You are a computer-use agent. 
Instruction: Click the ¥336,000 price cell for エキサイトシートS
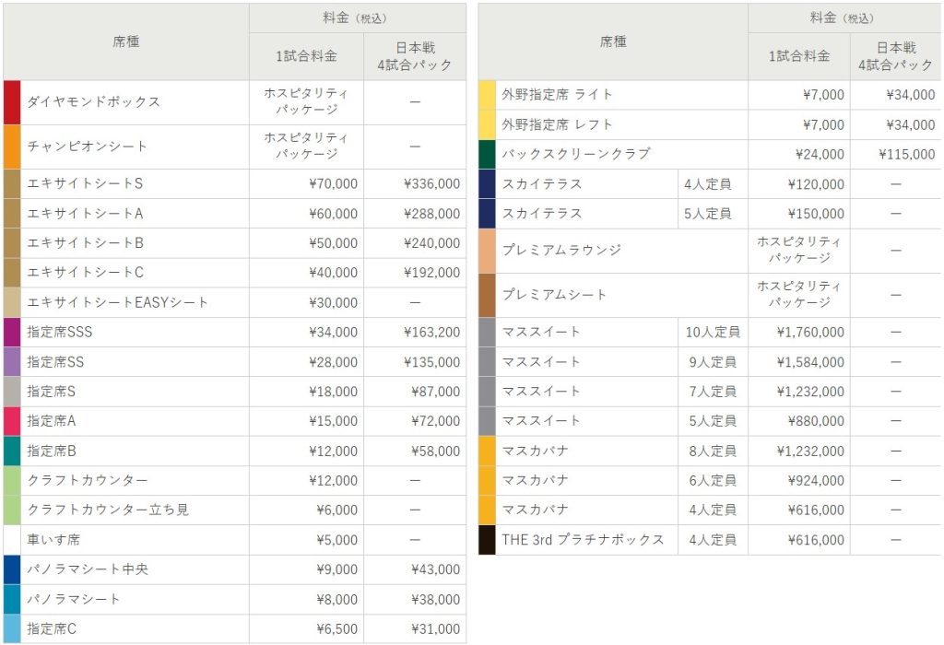point(433,183)
